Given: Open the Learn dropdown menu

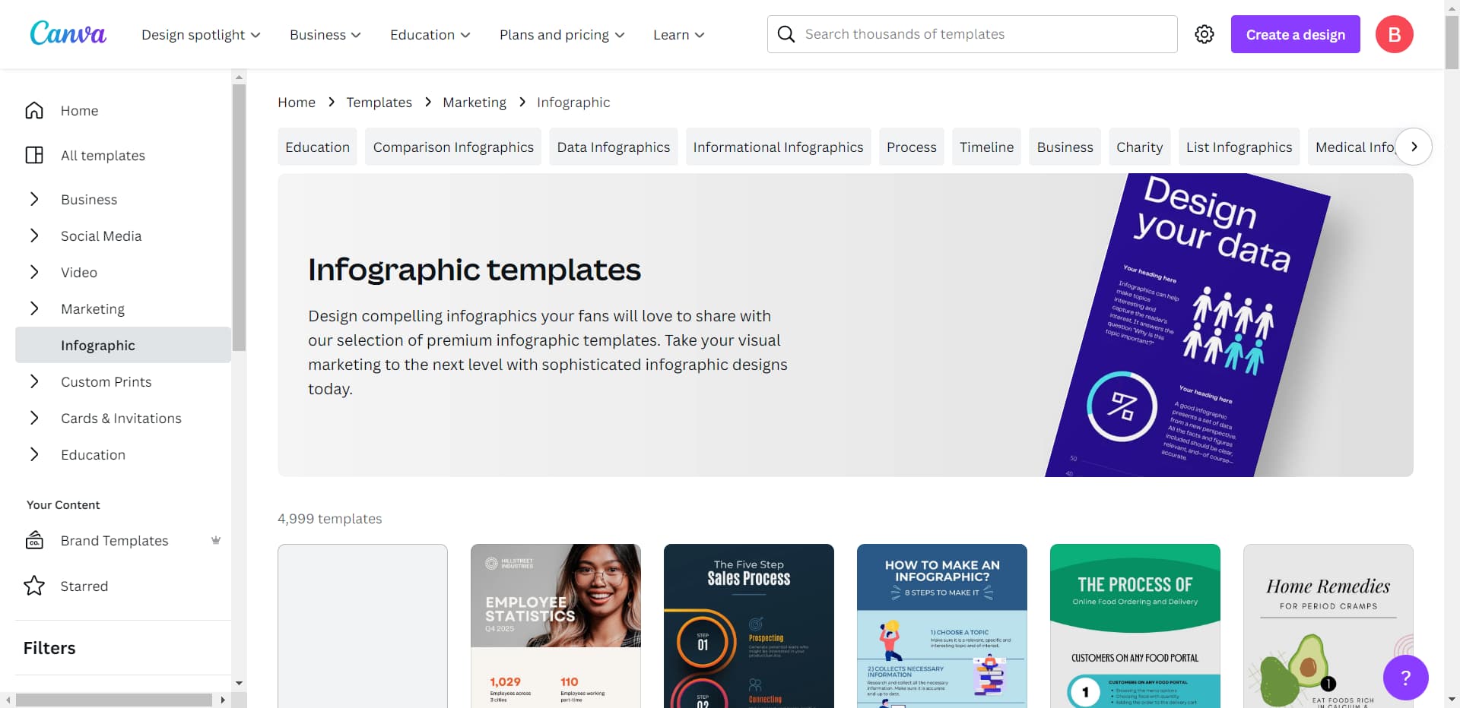Looking at the screenshot, I should coord(678,34).
